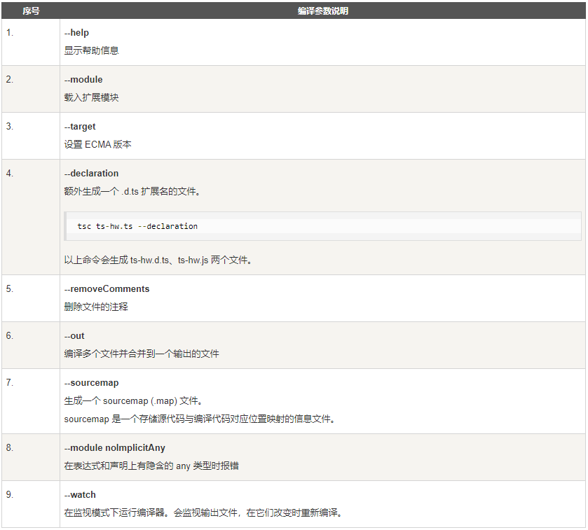Click the 序号 column header
Viewport: 588px width, 530px height.
pos(31,11)
